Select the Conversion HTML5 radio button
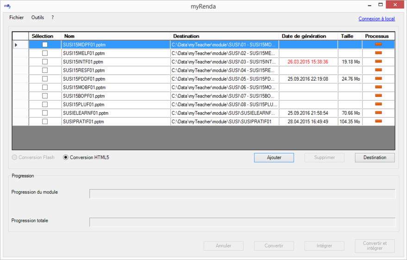 point(66,158)
